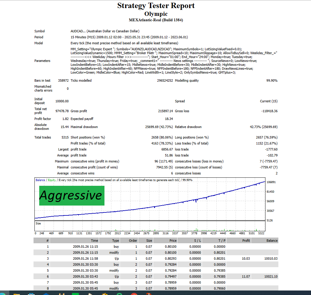Click the consecutive wins value 96 (1171.49)
The width and height of the screenshot is (311, 295).
(164, 161)
